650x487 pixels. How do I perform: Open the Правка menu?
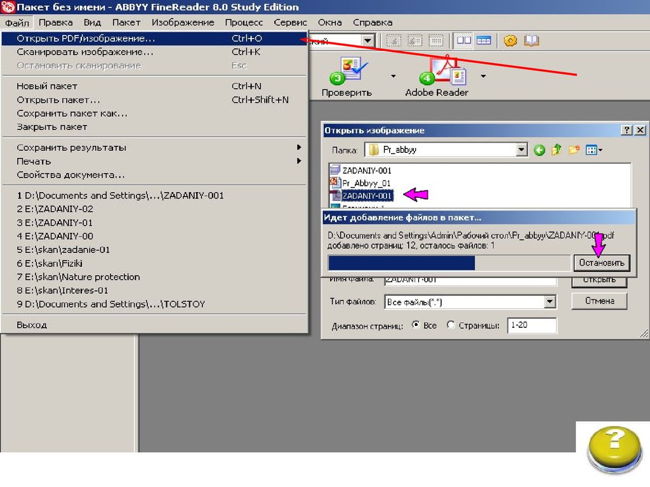56,22
